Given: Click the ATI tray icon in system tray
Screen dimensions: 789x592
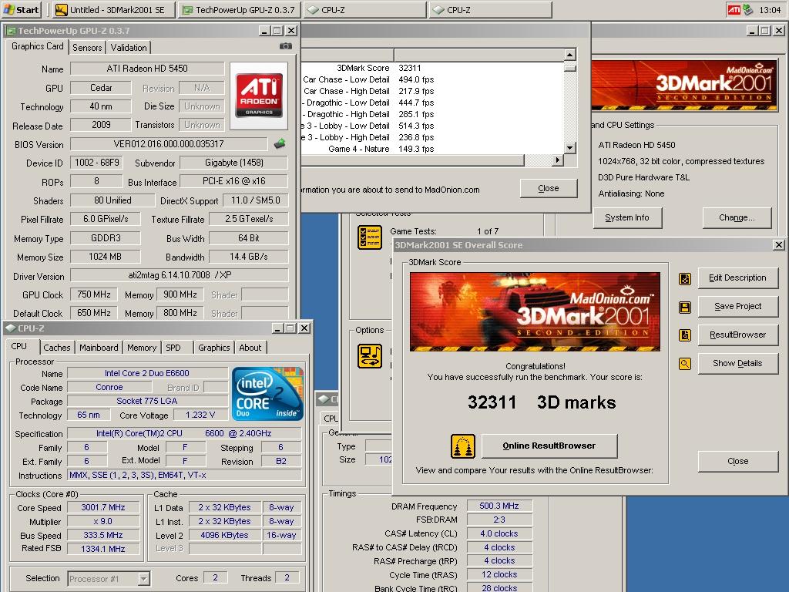Looking at the screenshot, I should (734, 9).
